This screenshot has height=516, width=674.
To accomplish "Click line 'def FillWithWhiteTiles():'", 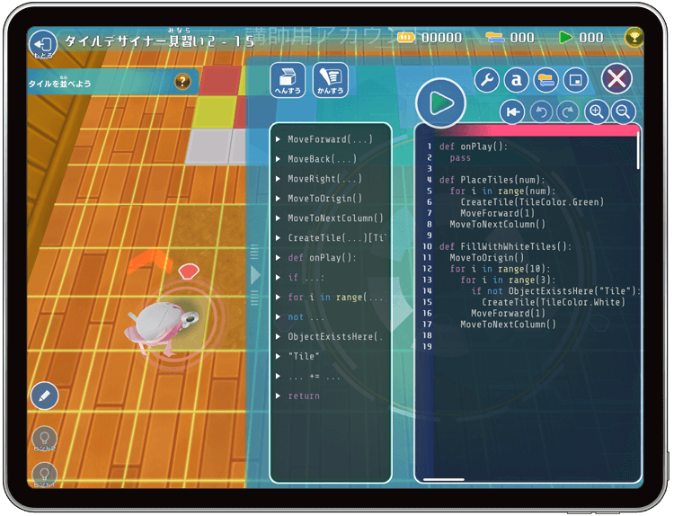I will pyautogui.click(x=505, y=247).
